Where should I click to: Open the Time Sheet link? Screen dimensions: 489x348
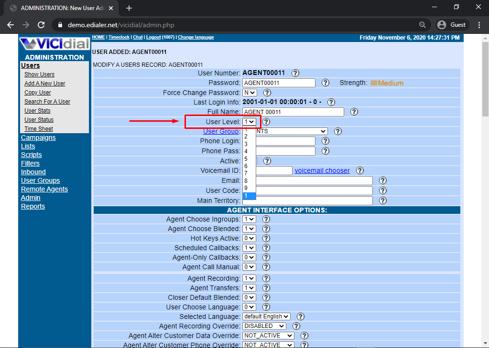pos(39,129)
